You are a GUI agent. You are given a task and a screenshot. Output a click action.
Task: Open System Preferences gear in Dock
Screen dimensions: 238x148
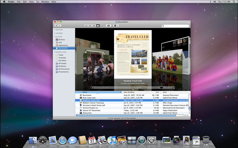pos(152,141)
